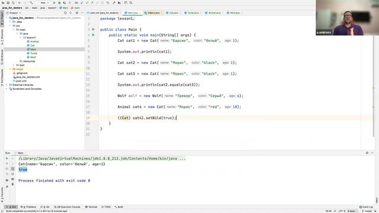Open the Search Everywhere magnifier icon
This screenshot has height=213, width=379.
pos(131,2)
